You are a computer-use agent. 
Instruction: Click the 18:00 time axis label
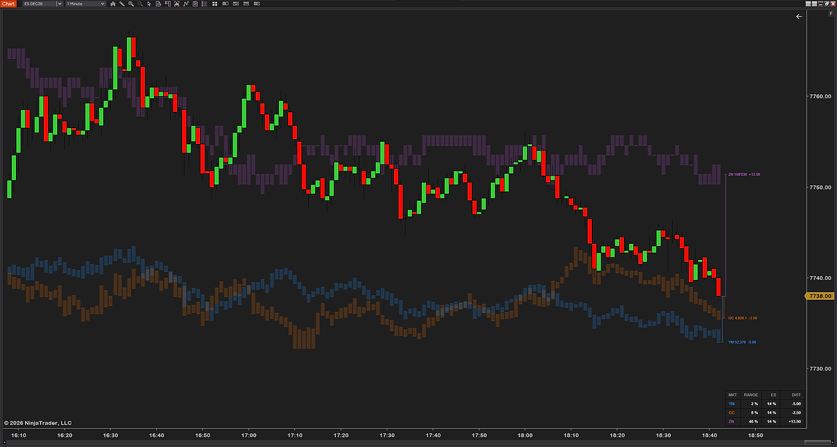[x=525, y=436]
